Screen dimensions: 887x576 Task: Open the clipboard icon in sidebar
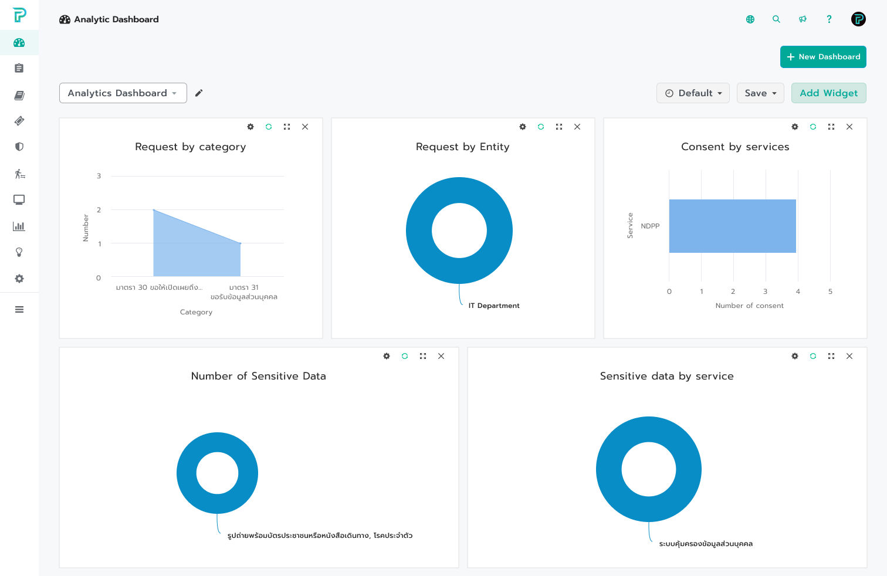tap(19, 69)
